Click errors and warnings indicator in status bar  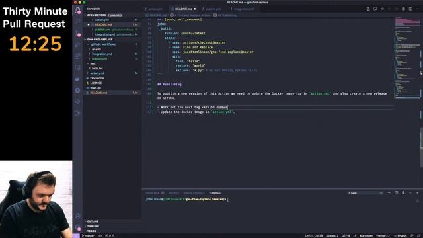(111, 236)
